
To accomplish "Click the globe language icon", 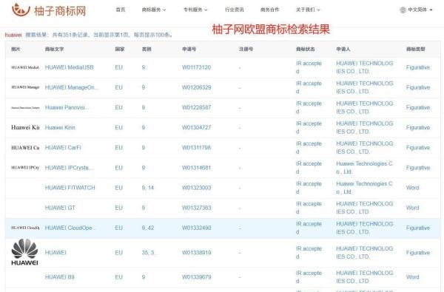I will (403, 10).
